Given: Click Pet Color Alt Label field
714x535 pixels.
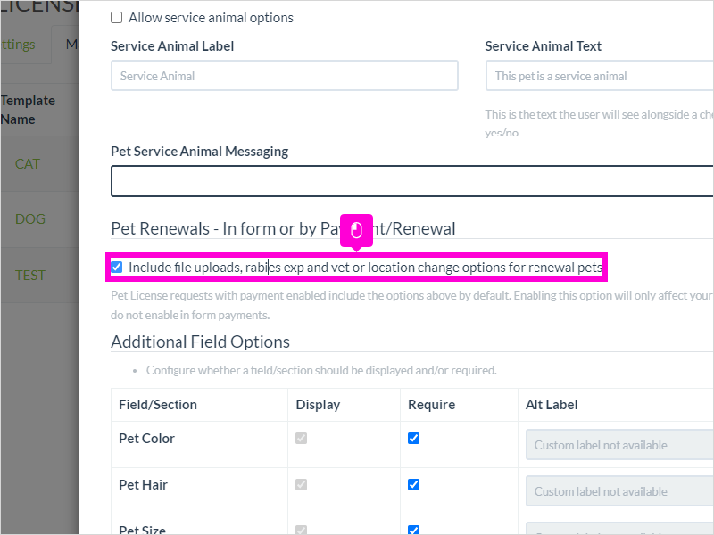Looking at the screenshot, I should [x=619, y=445].
